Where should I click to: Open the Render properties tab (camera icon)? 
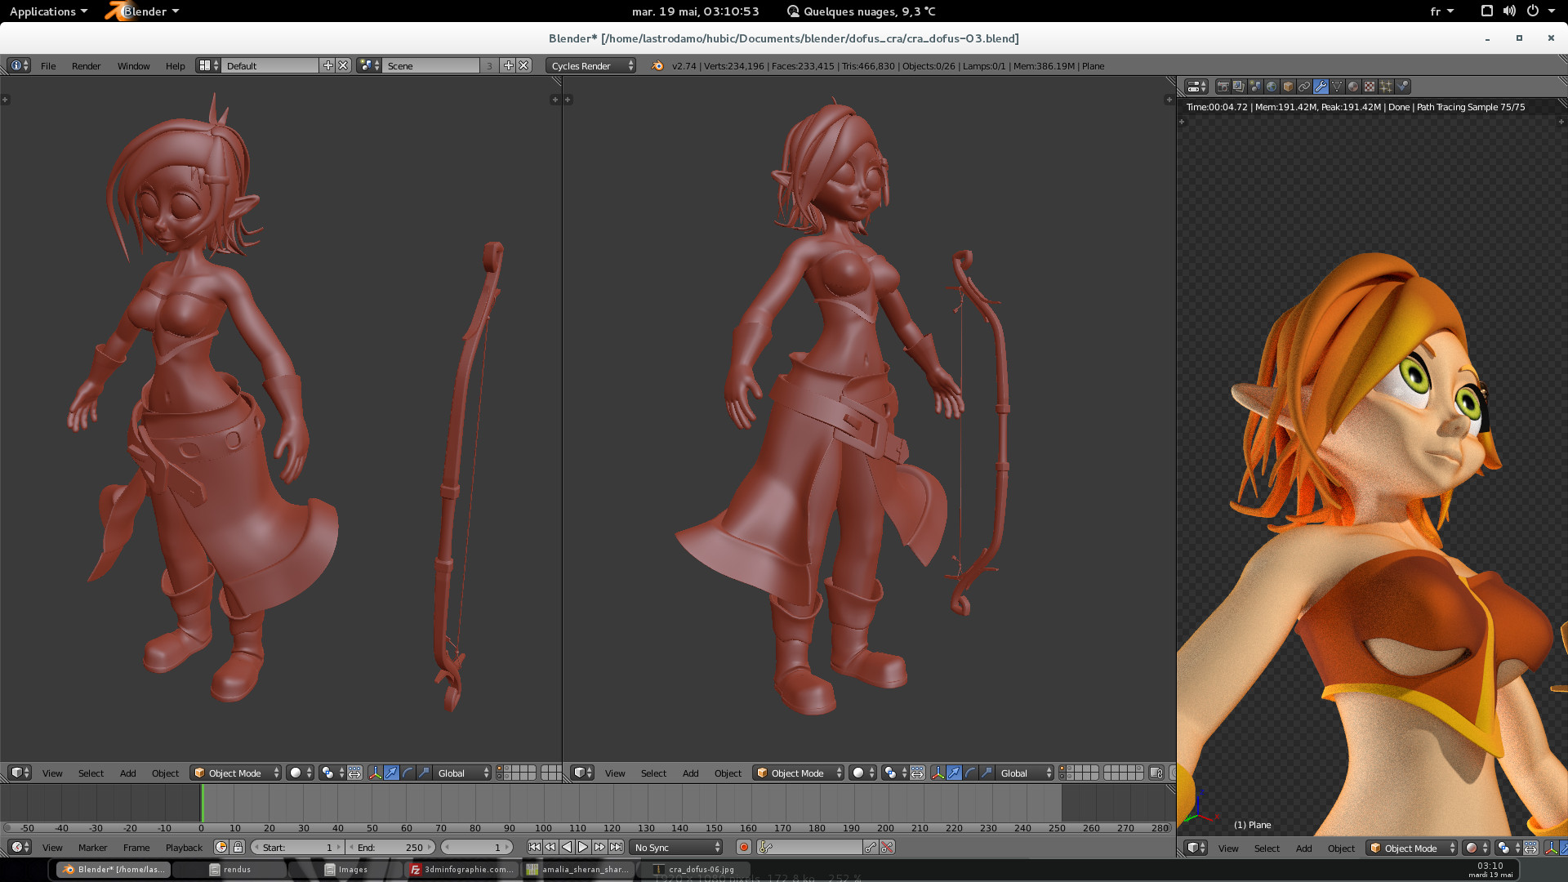[x=1223, y=87]
